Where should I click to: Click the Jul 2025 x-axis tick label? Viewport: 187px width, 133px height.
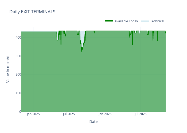pos(69,114)
